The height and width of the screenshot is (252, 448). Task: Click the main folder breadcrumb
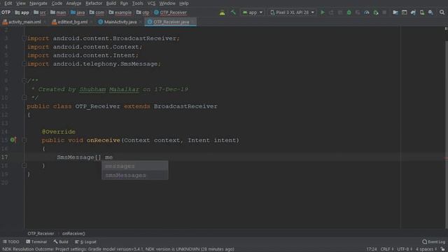coord(58,13)
